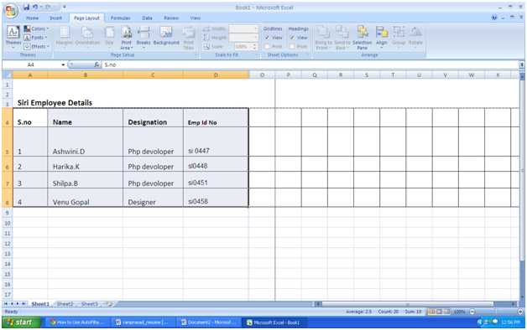The image size is (527, 330).
Task: Click the Margins icon in Page Setup
Action: click(64, 33)
